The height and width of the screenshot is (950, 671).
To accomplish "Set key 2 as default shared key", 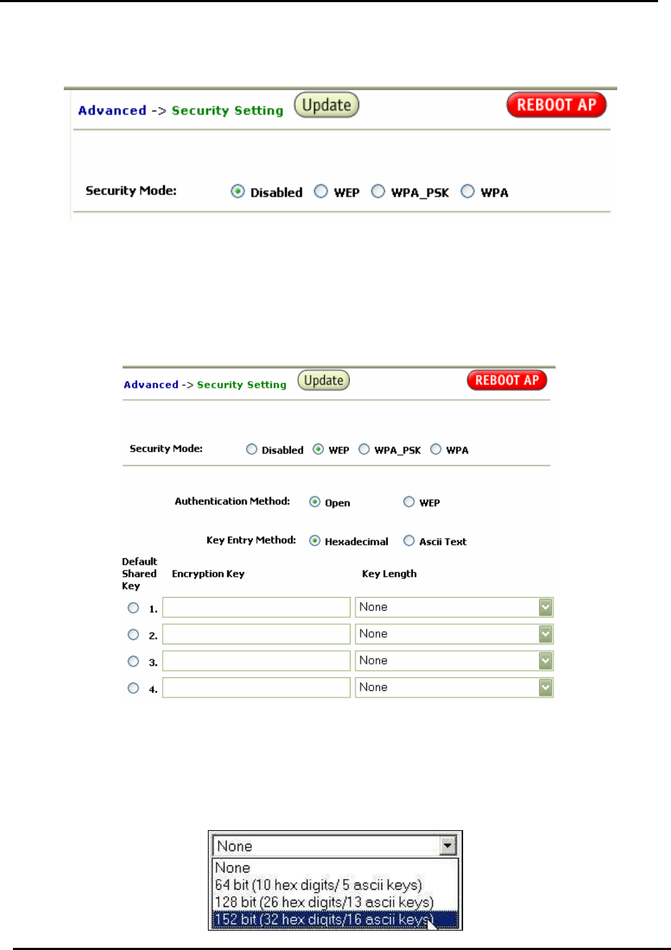I will (133, 634).
